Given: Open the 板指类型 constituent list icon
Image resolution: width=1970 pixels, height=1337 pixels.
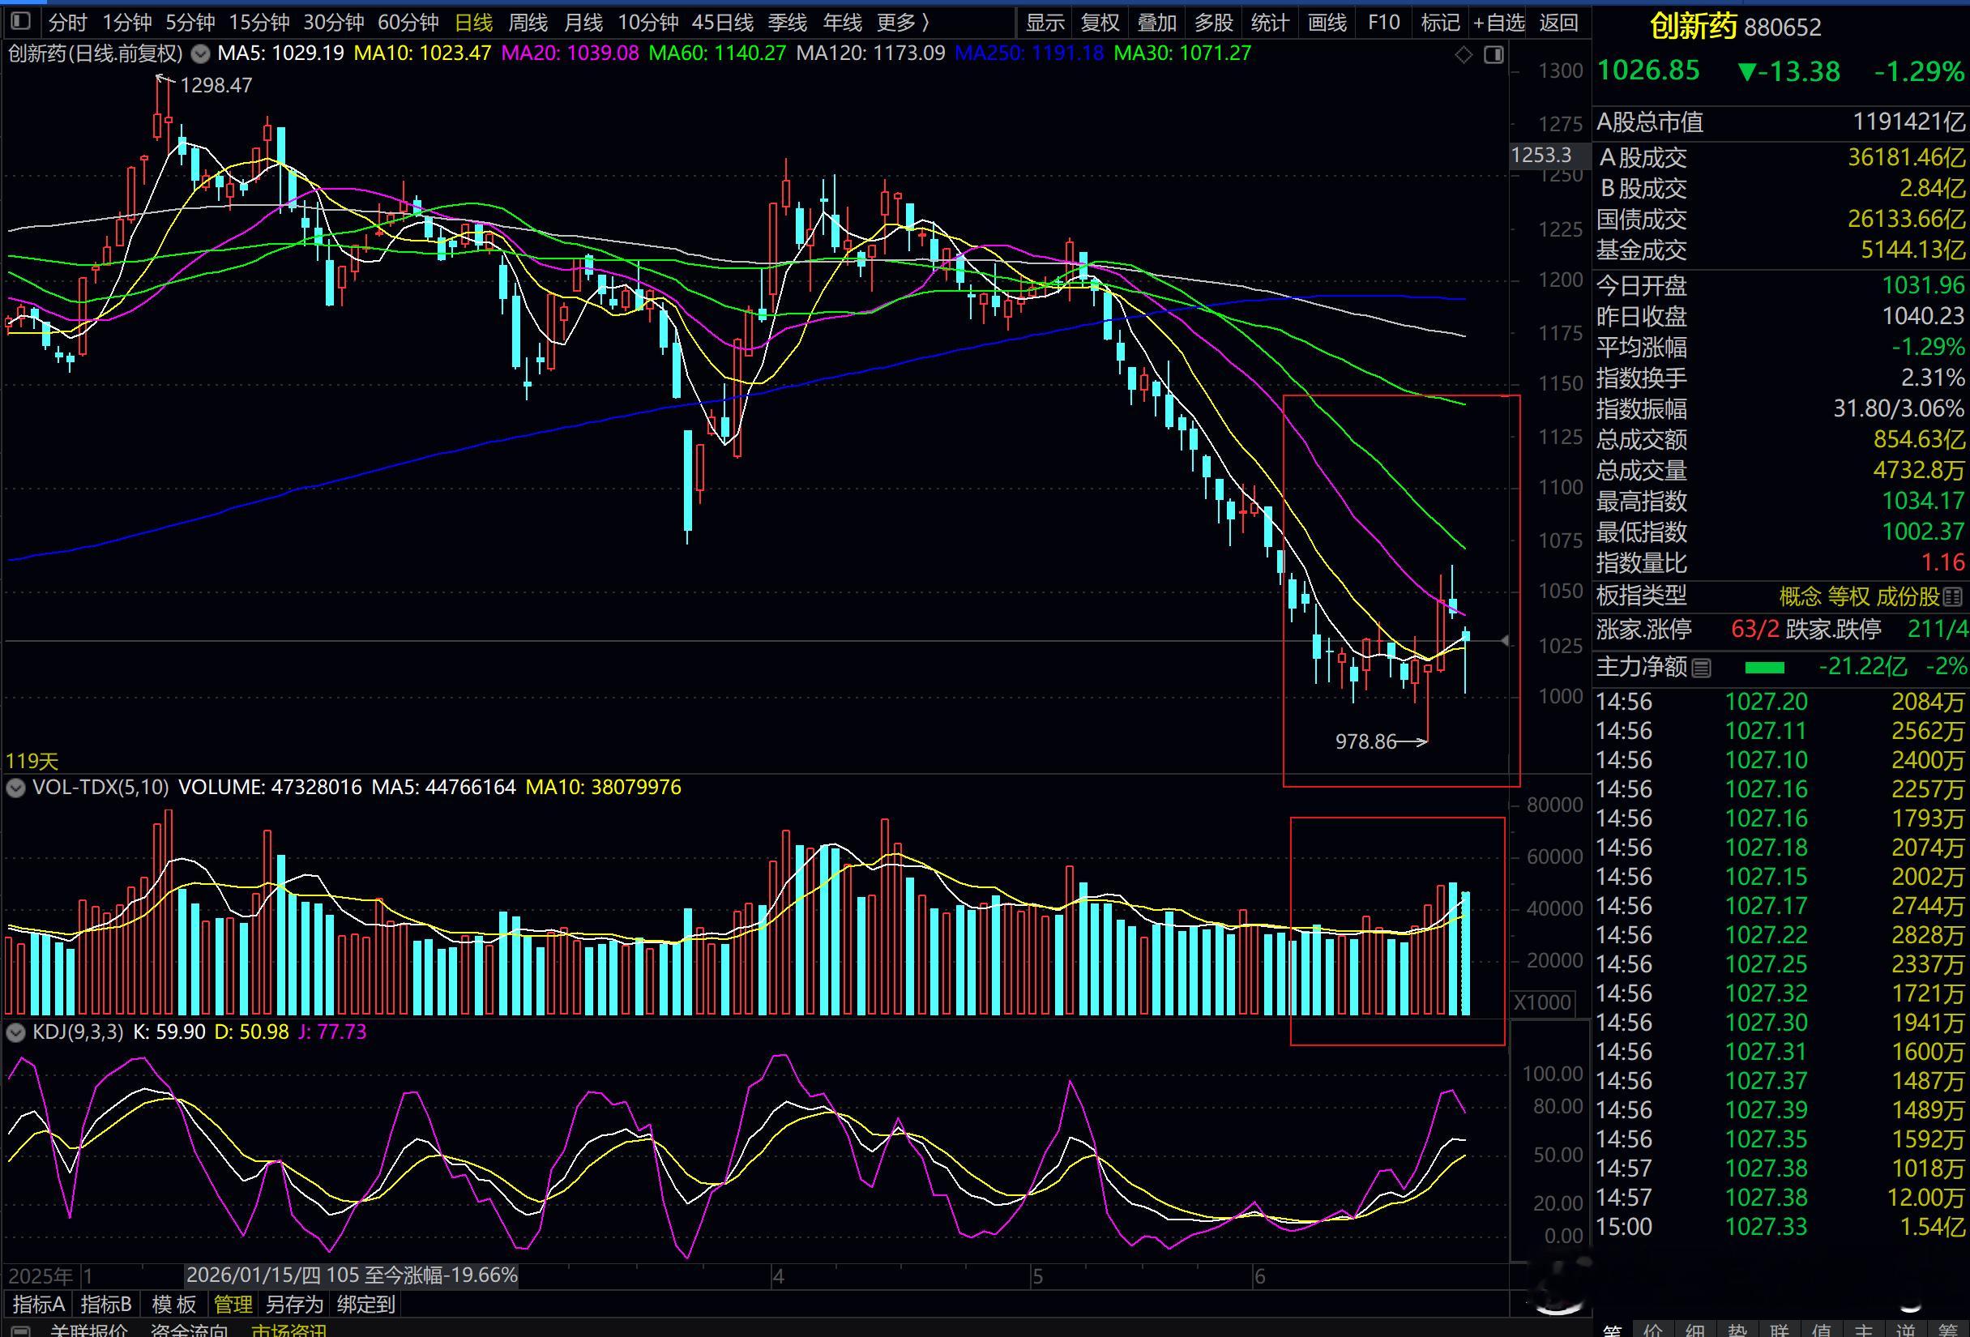Looking at the screenshot, I should pyautogui.click(x=1953, y=597).
